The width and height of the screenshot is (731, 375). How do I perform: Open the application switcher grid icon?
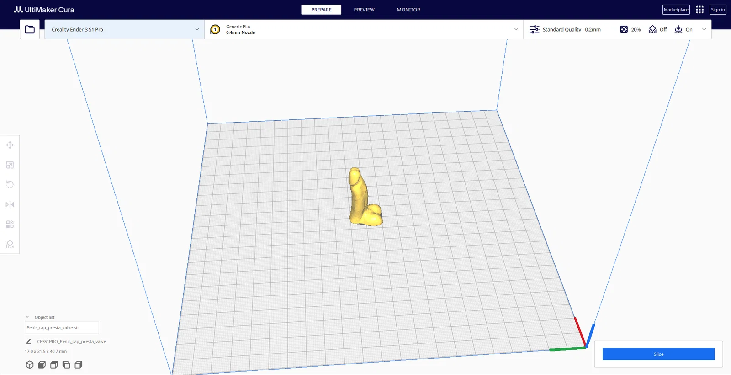[x=699, y=10]
